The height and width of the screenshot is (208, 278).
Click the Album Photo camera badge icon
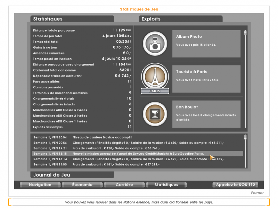[155, 44]
